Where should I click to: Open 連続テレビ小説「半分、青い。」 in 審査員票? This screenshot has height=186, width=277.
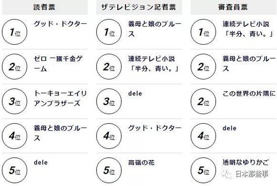248,29
